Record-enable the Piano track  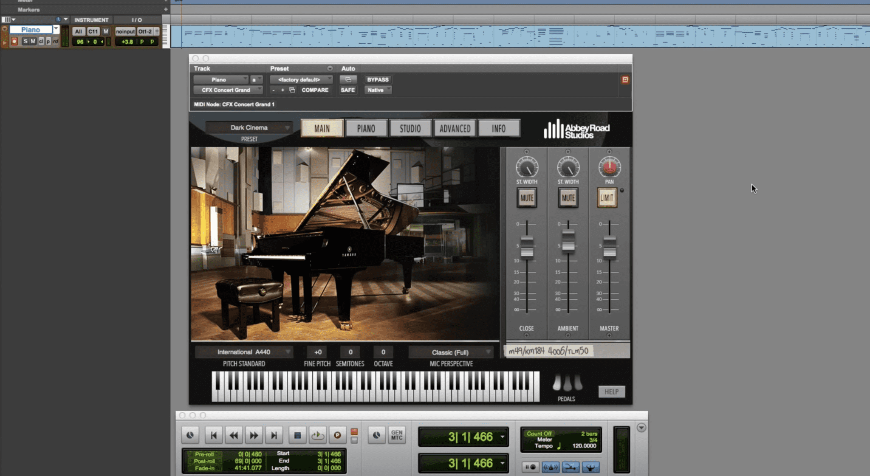point(14,41)
